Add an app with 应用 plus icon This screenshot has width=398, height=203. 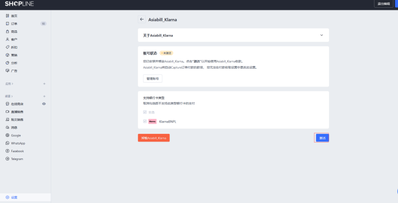pyautogui.click(x=44, y=84)
